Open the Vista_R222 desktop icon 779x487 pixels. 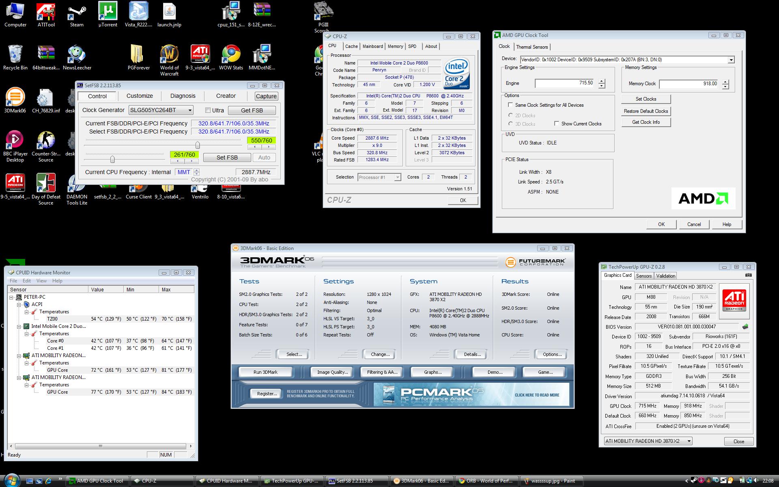[138, 15]
